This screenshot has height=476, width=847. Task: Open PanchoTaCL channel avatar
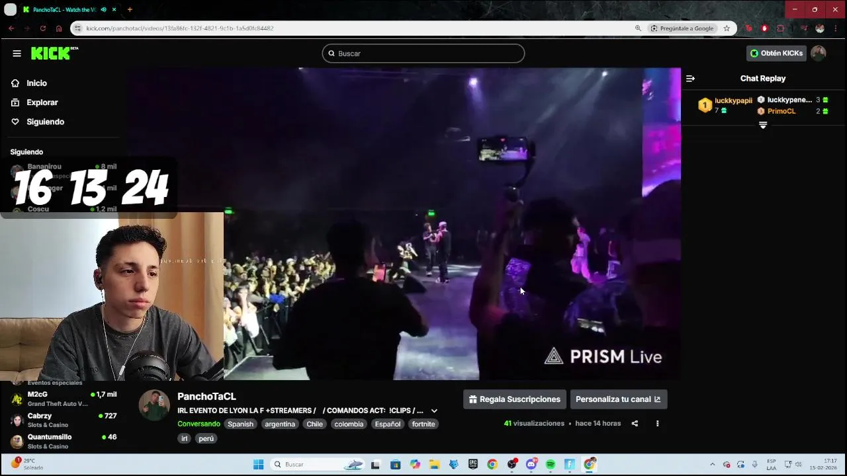pos(154,405)
